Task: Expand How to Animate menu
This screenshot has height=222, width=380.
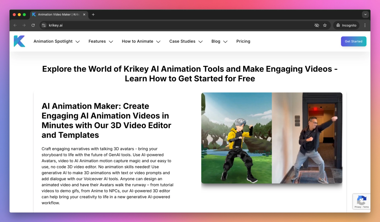Action: click(x=141, y=41)
